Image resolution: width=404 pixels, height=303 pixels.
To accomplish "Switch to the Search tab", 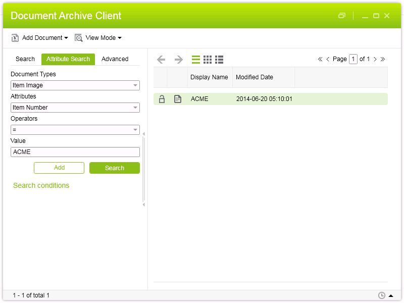I will point(25,59).
